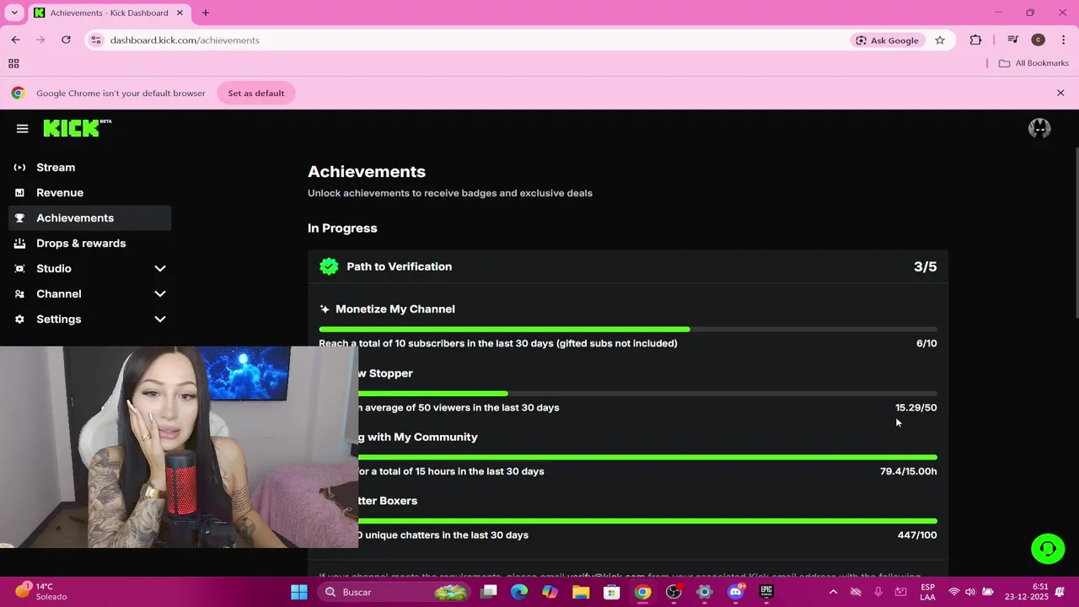
Task: Click the Ask Google button
Action: click(x=888, y=40)
